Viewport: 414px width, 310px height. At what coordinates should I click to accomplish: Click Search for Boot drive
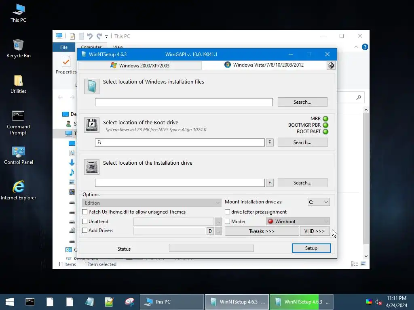pos(302,142)
